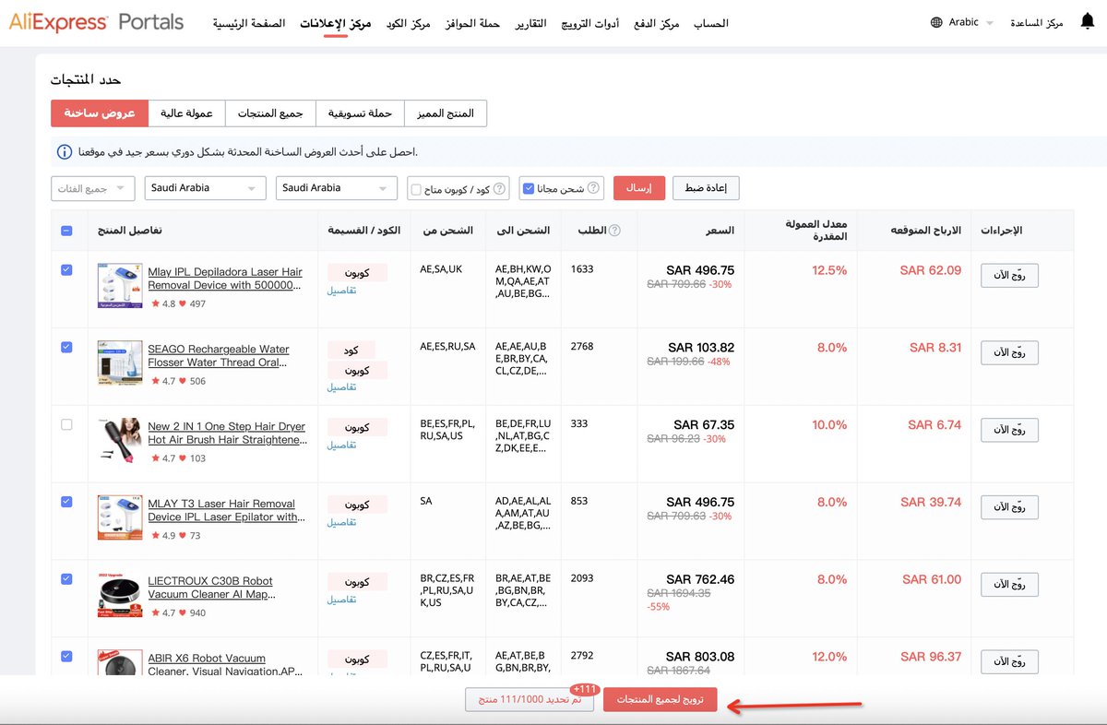Click روّج الآن for Mlay IPL Depiladora

click(1009, 275)
